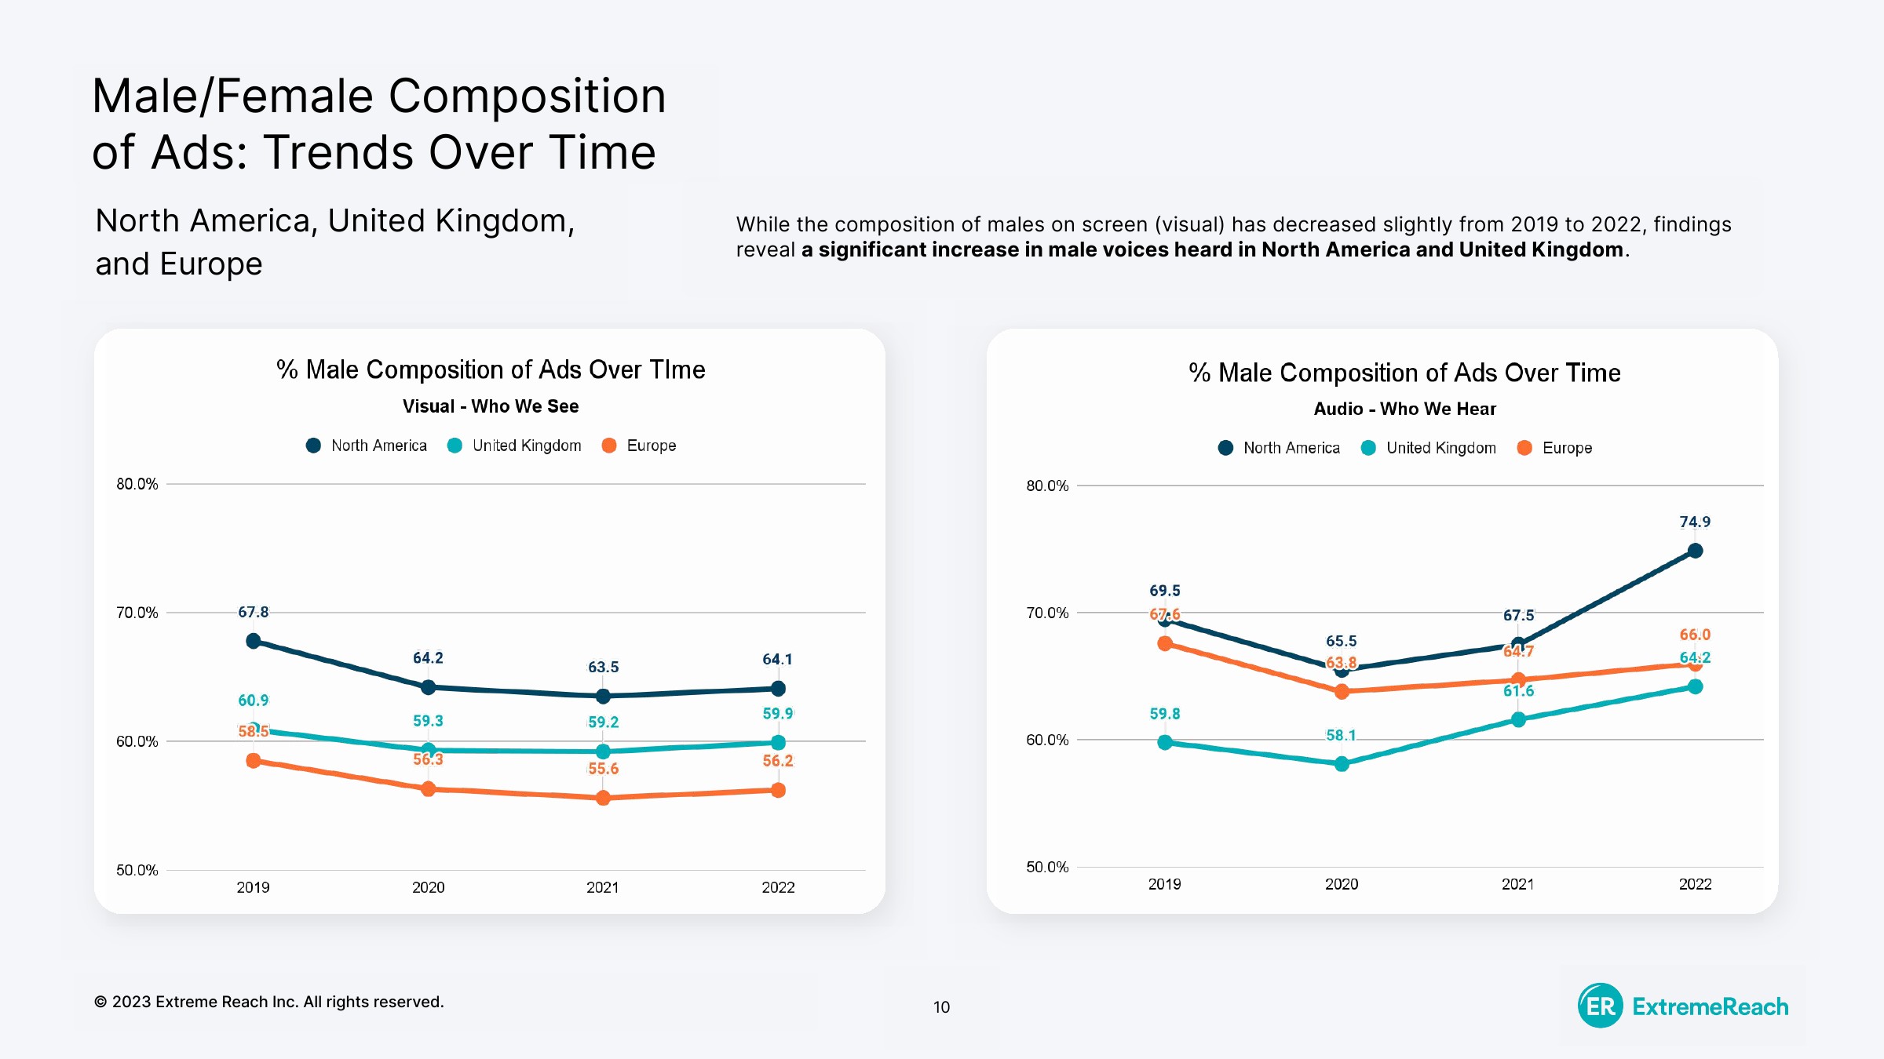Screen dimensions: 1884x1059
Task: Select the 2022 United Kingdom point on Visual chart
Action: (x=778, y=742)
